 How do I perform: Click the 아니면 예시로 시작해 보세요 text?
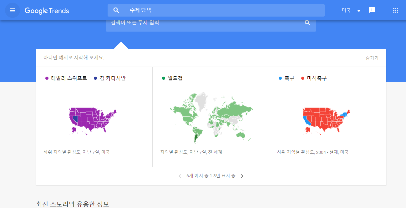[74, 58]
